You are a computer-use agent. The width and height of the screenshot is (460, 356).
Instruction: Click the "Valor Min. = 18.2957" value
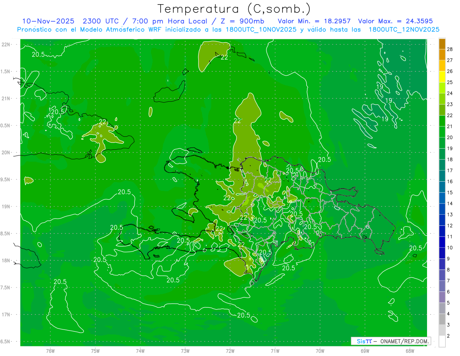(314, 21)
